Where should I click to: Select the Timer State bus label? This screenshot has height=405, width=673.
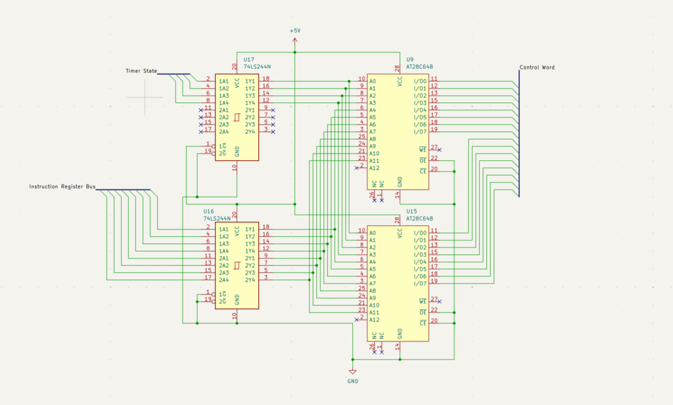point(141,71)
